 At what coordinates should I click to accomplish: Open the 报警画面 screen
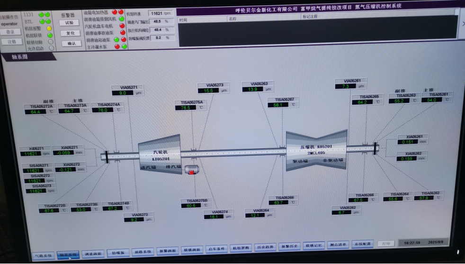click(x=168, y=251)
